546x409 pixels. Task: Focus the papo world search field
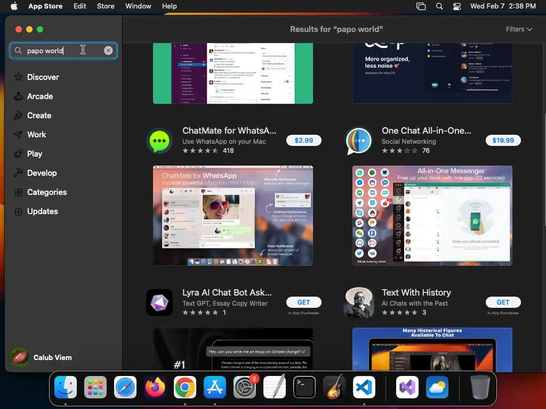pos(64,51)
